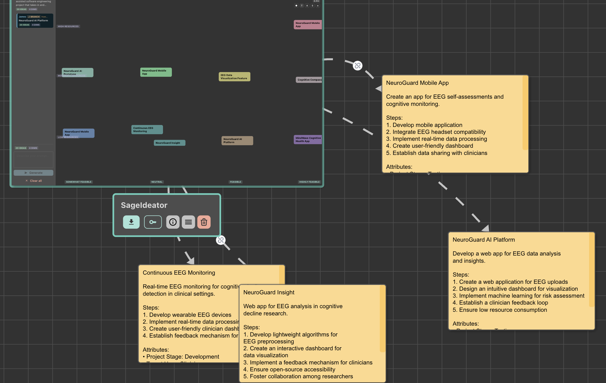Toggle the T display mode button

click(x=302, y=6)
